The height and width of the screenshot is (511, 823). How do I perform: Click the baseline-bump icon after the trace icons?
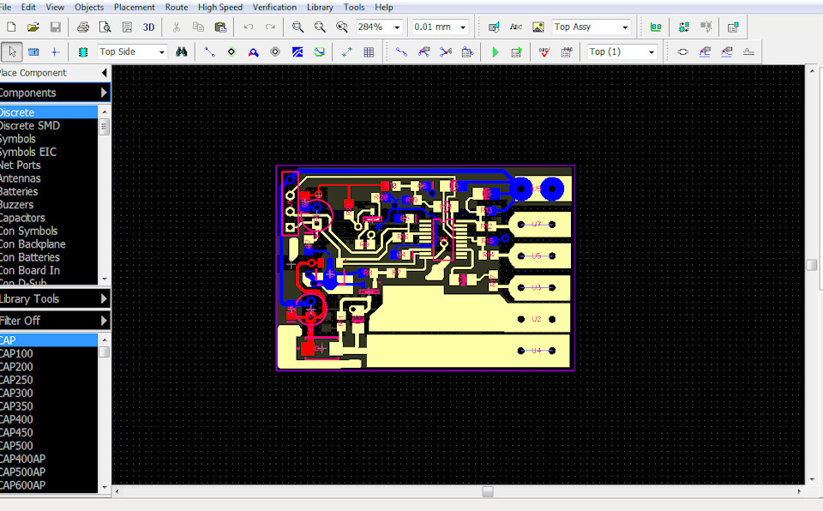748,52
